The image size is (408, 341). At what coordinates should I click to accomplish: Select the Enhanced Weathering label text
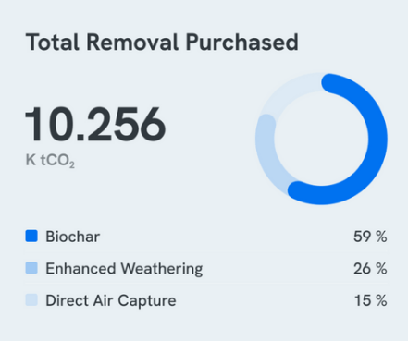tap(124, 268)
